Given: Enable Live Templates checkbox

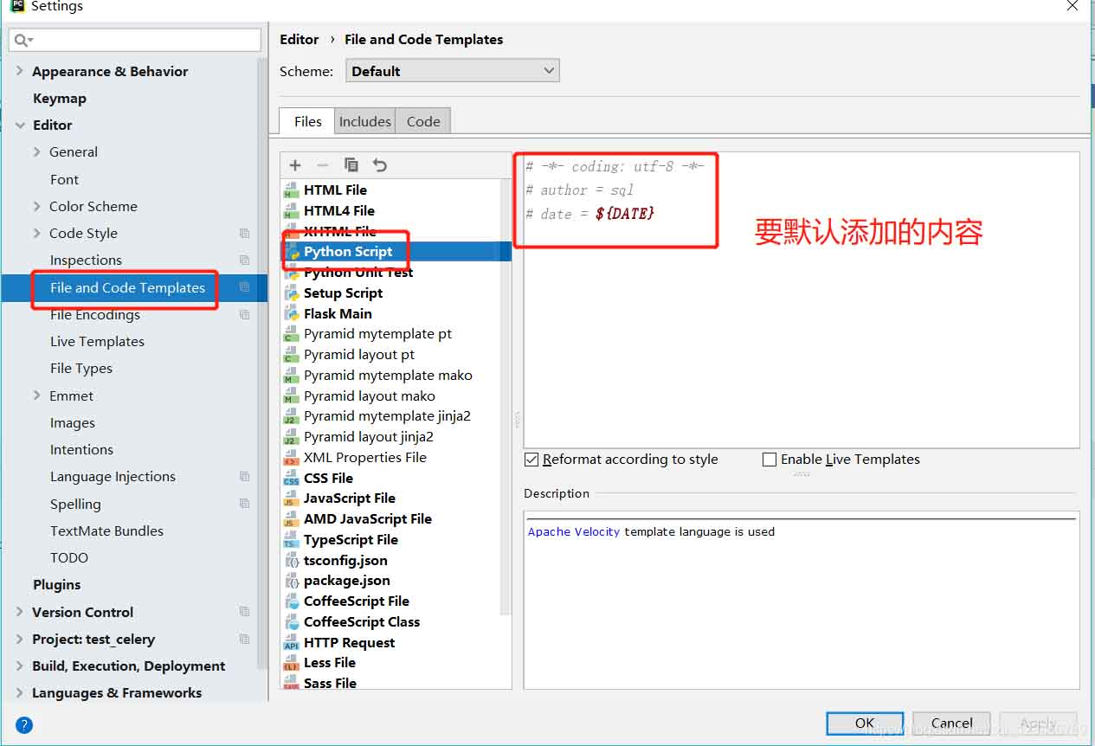Looking at the screenshot, I should point(770,460).
